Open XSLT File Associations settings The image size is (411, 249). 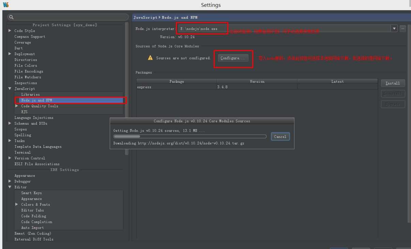point(37,164)
